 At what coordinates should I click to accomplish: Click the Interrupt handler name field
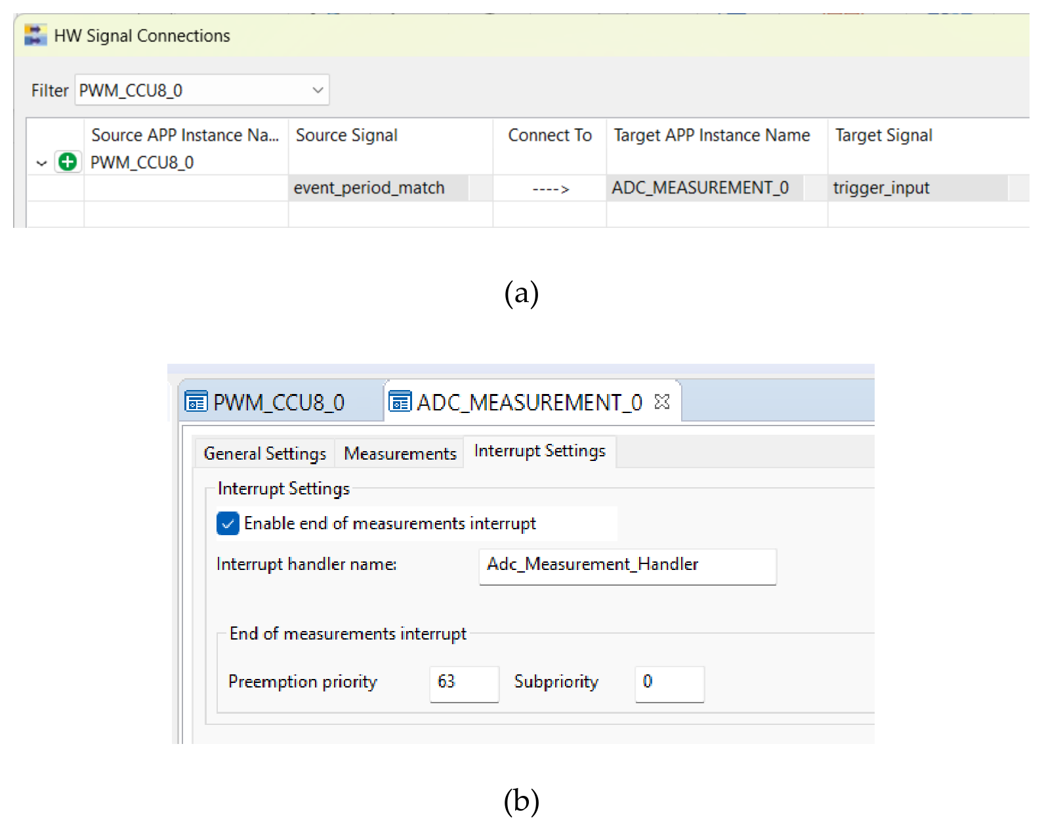pyautogui.click(x=628, y=566)
